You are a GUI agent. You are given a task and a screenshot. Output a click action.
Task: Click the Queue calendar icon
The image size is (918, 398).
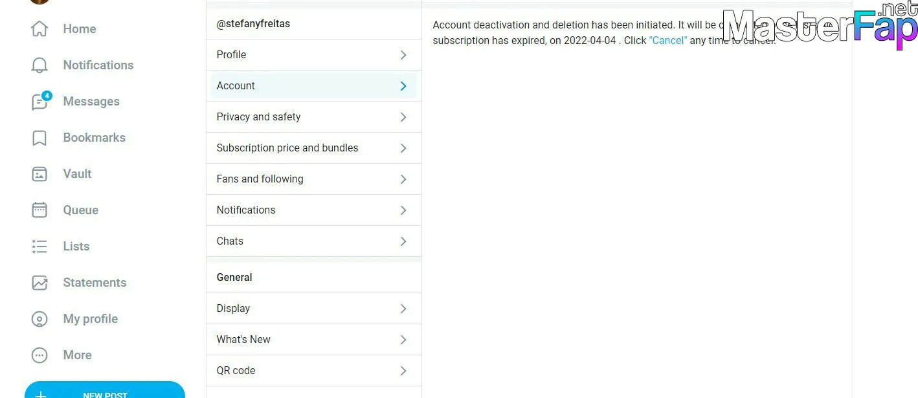coord(39,210)
